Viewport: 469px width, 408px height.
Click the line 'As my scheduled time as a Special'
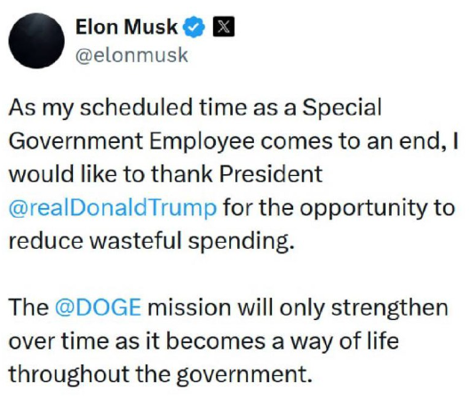[x=195, y=108]
